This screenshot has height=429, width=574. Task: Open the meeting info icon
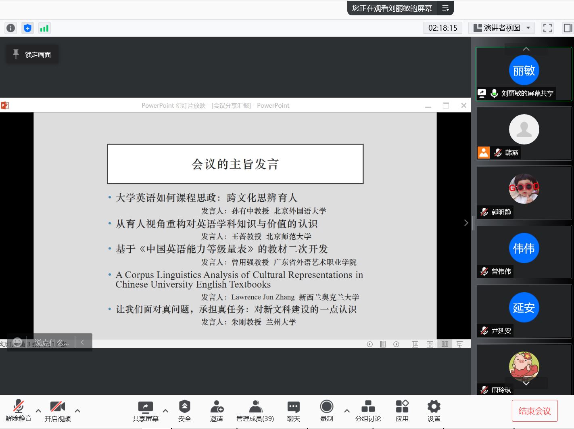click(11, 28)
